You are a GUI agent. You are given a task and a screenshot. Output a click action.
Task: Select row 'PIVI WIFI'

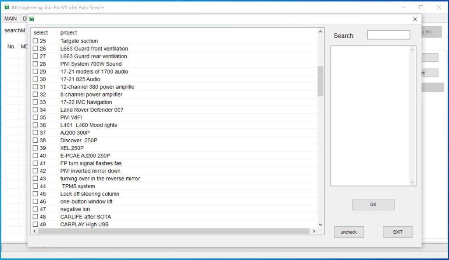pyautogui.click(x=175, y=117)
